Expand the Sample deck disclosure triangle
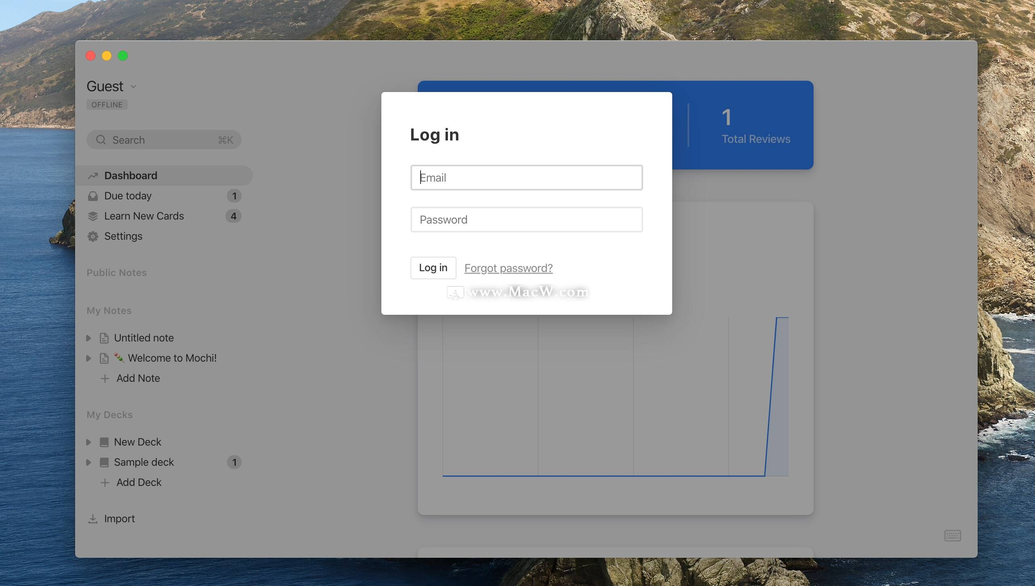Image resolution: width=1035 pixels, height=586 pixels. [x=88, y=463]
